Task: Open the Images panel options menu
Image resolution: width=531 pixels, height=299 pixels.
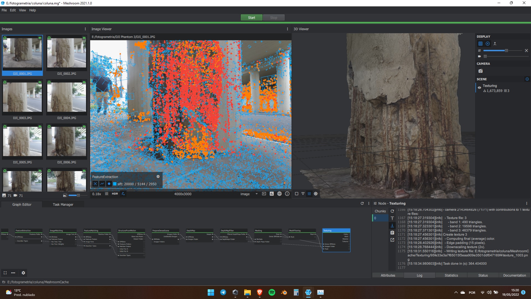Action: [85, 29]
